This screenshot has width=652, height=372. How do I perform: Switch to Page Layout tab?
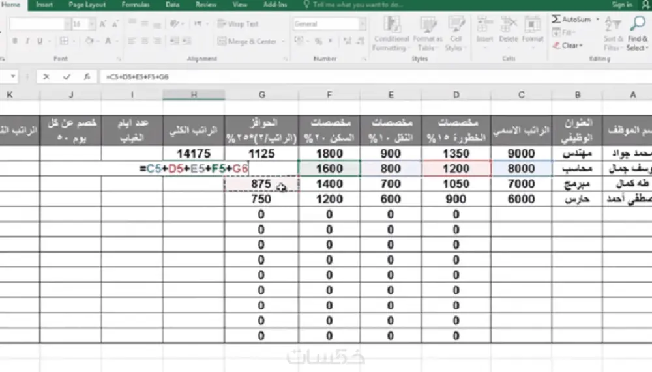point(87,5)
